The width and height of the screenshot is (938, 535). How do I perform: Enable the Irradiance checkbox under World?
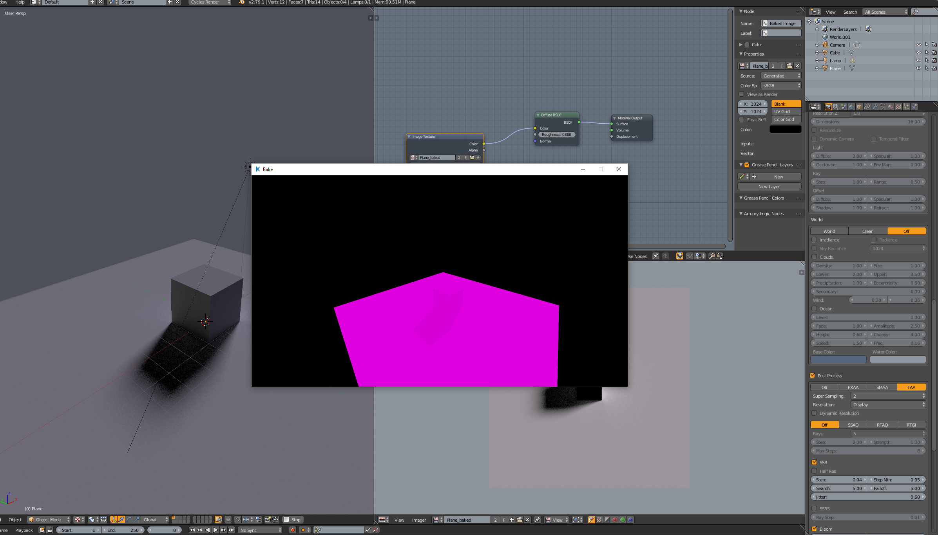tap(815, 240)
